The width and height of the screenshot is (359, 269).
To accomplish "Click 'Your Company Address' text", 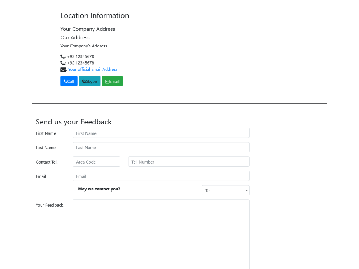I will point(88,29).
